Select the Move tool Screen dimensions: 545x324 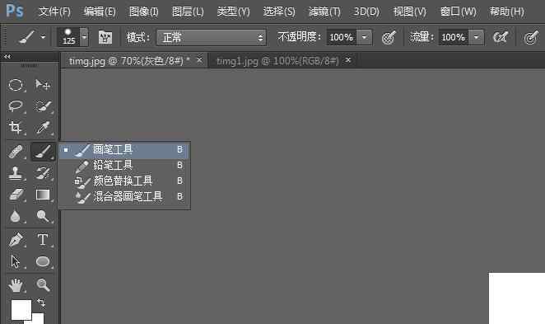(43, 85)
